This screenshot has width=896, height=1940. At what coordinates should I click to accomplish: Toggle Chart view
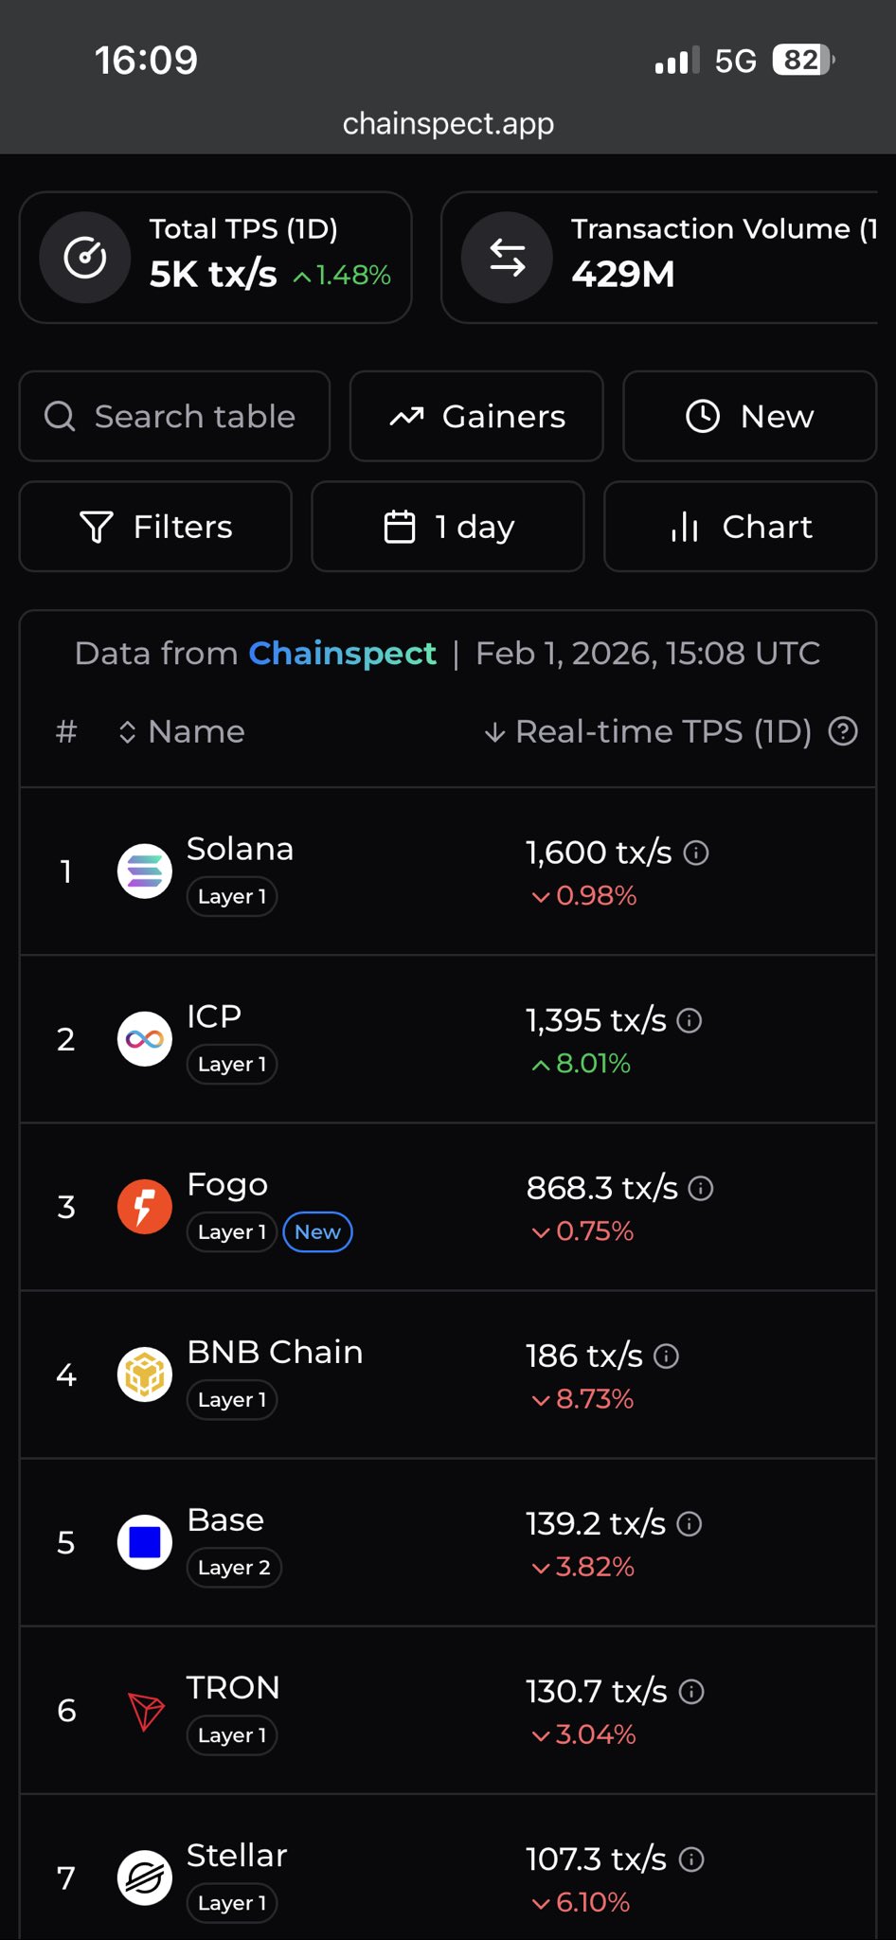(740, 527)
